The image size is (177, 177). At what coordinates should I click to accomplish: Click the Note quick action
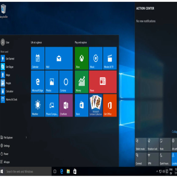point(165,145)
